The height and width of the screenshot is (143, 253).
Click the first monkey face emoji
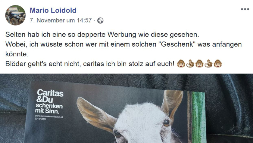(x=181, y=64)
